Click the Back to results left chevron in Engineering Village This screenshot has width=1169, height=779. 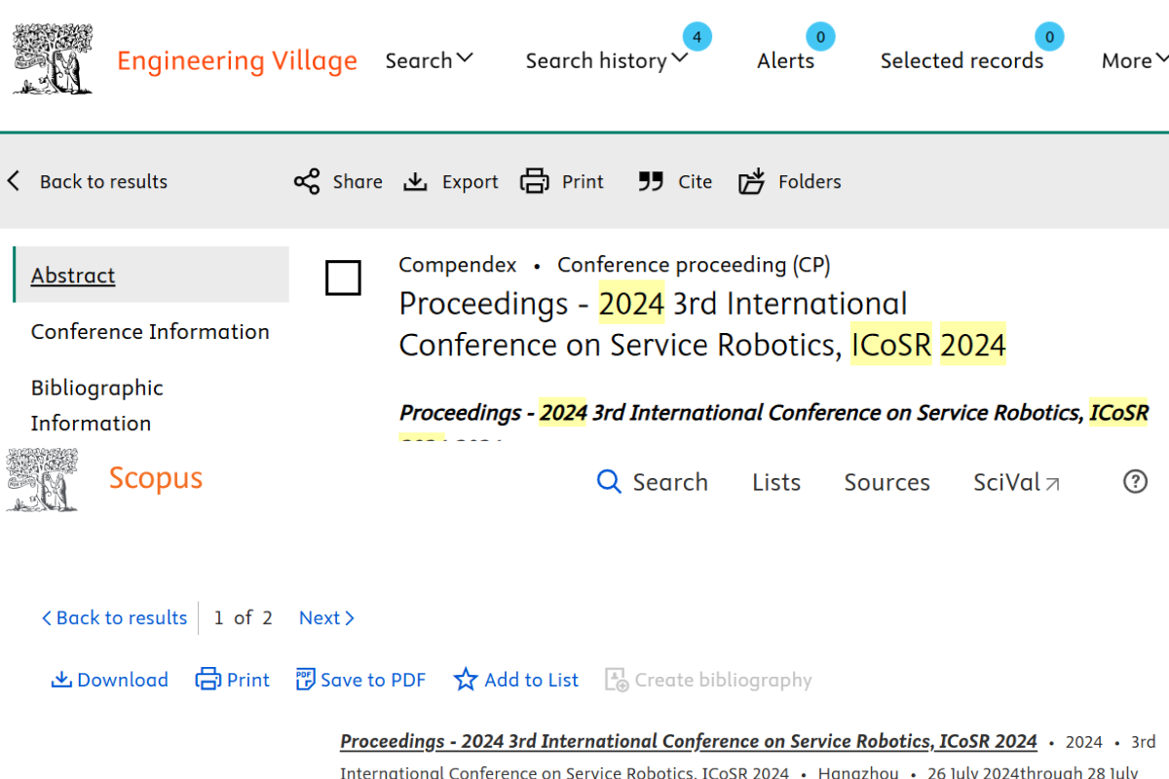pyautogui.click(x=14, y=181)
